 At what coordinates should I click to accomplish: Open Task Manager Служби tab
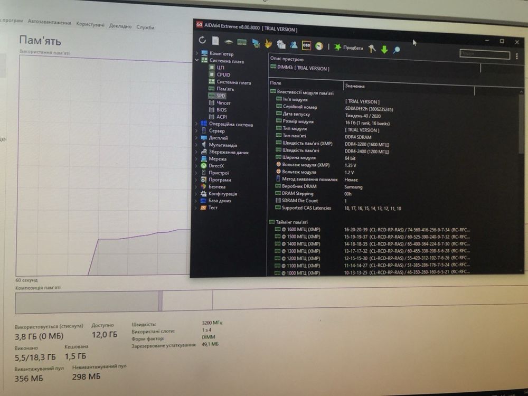click(x=145, y=27)
